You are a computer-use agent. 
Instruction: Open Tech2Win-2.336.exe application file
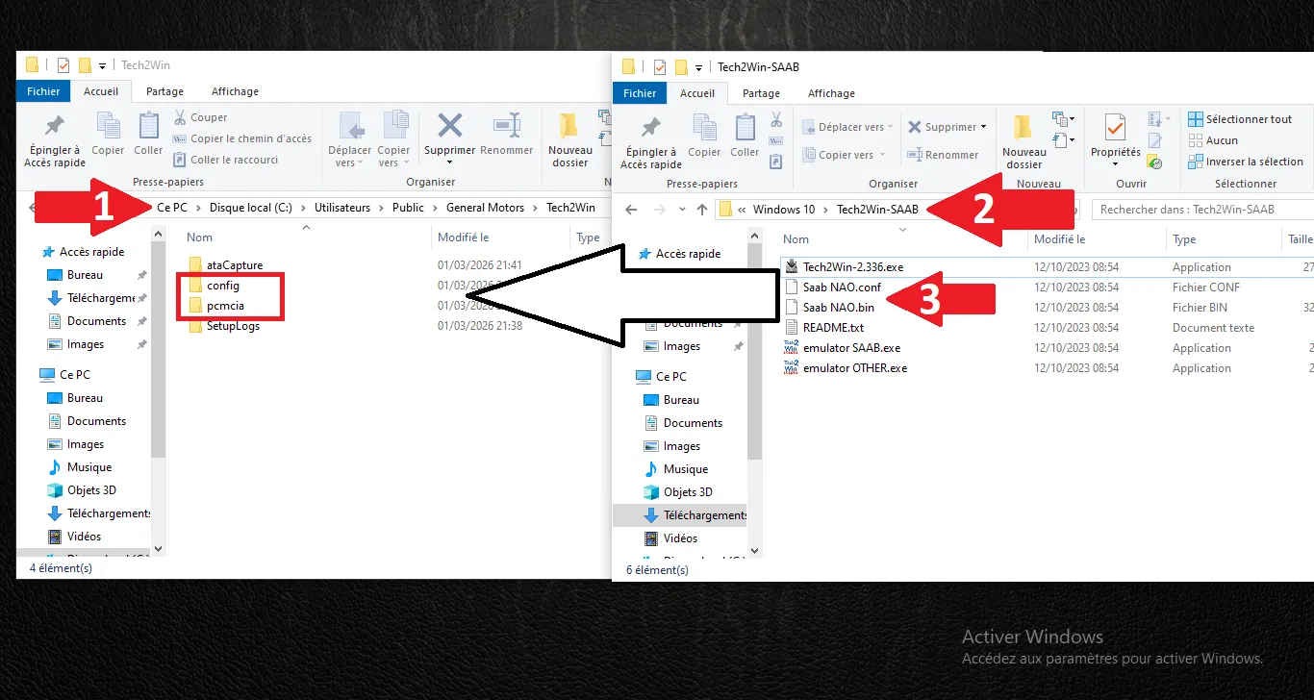point(852,267)
